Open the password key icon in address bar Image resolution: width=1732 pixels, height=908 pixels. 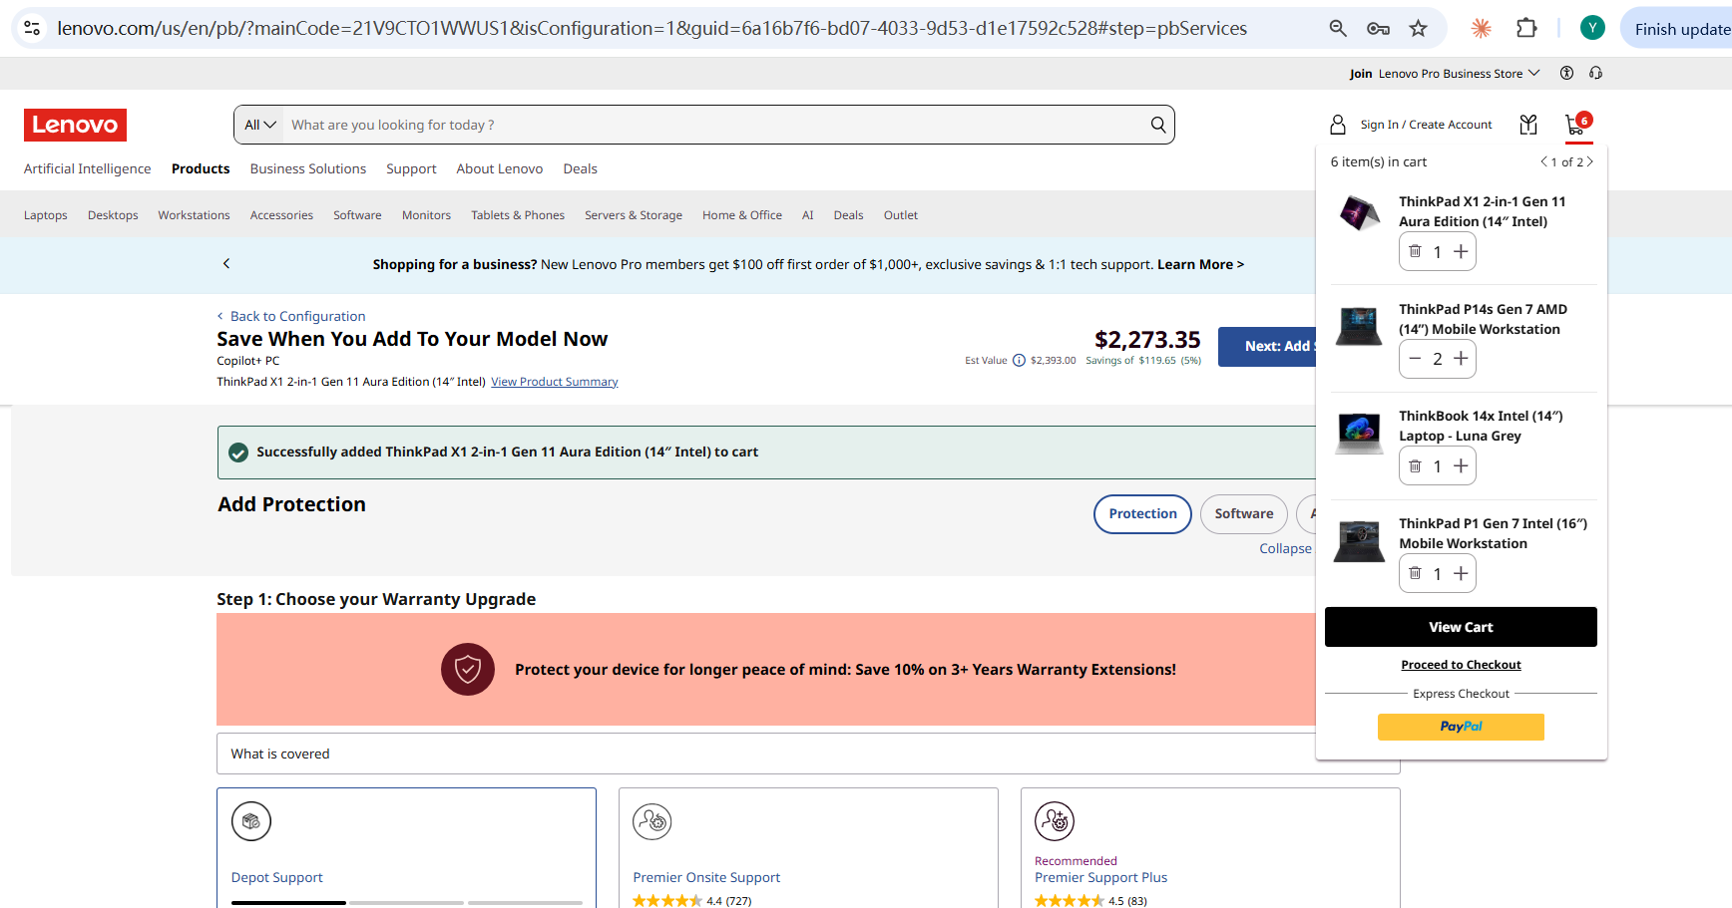(x=1378, y=29)
